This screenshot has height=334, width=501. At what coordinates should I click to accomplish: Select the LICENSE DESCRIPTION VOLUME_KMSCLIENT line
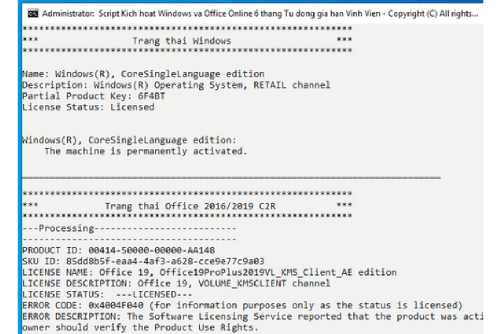(x=176, y=283)
